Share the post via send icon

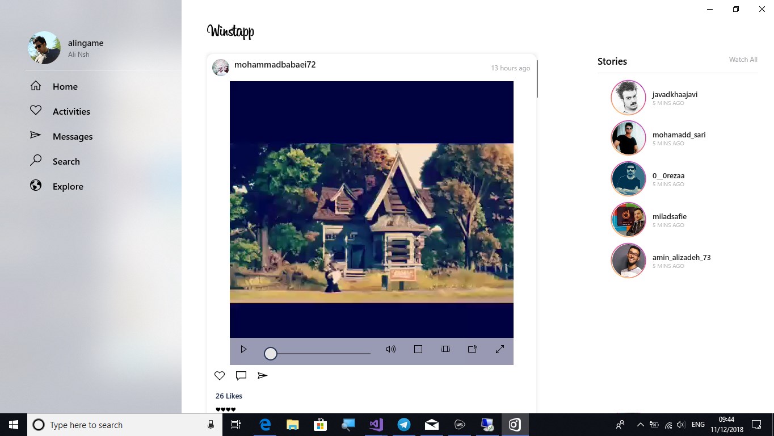[262, 375]
